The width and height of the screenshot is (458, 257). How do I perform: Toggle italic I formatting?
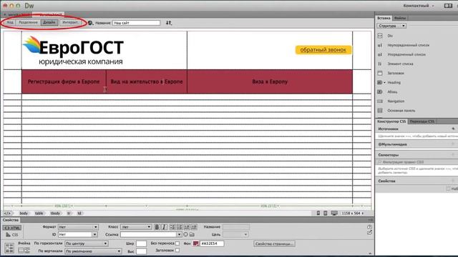164,227
